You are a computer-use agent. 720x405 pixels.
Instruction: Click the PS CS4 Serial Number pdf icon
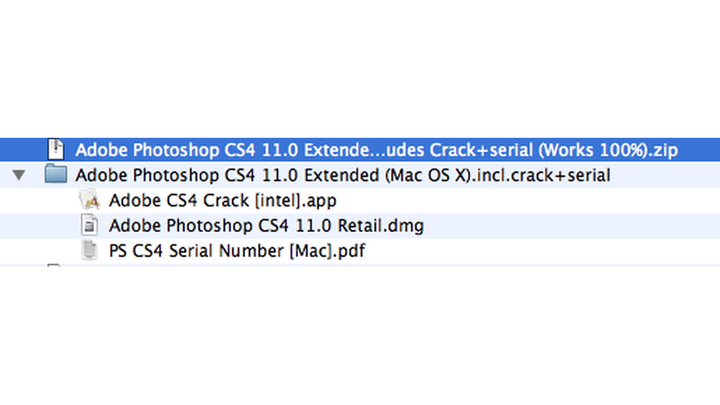[89, 250]
